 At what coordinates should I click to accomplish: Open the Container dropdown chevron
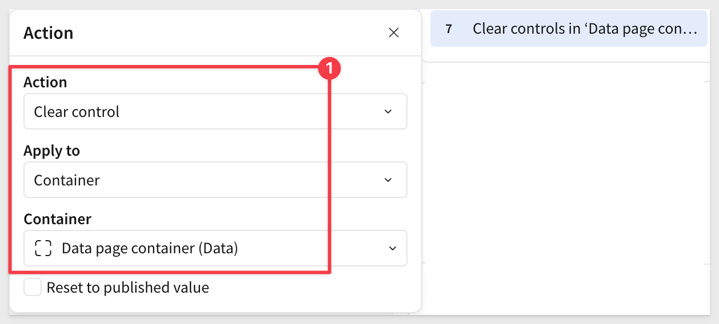pos(392,248)
